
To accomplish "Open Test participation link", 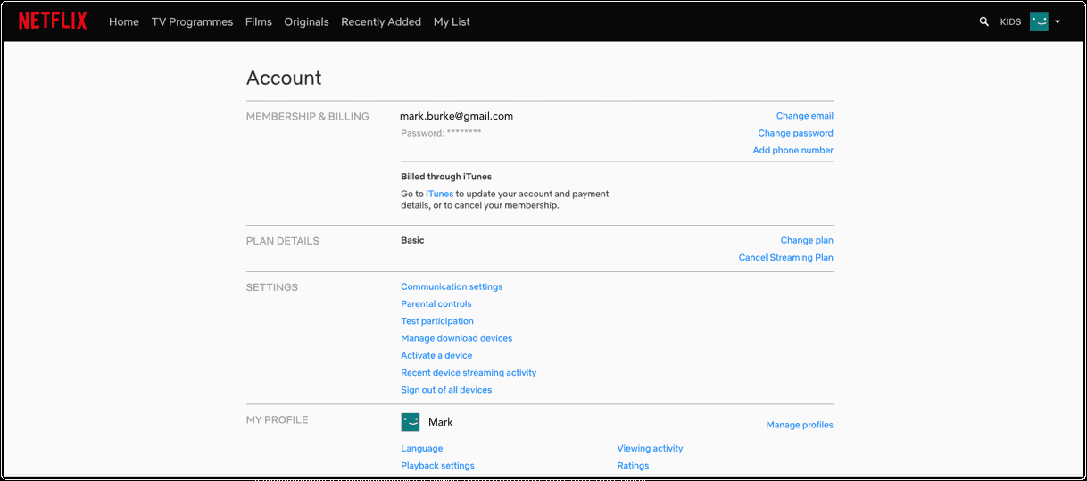I will tap(437, 320).
